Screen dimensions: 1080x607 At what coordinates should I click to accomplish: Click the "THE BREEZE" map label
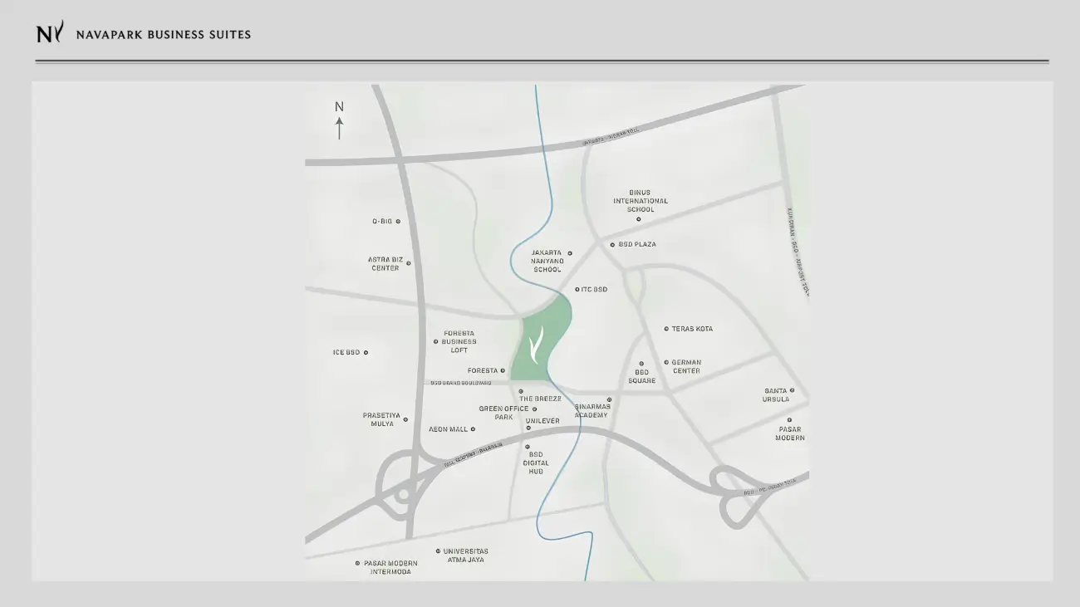pyautogui.click(x=541, y=399)
